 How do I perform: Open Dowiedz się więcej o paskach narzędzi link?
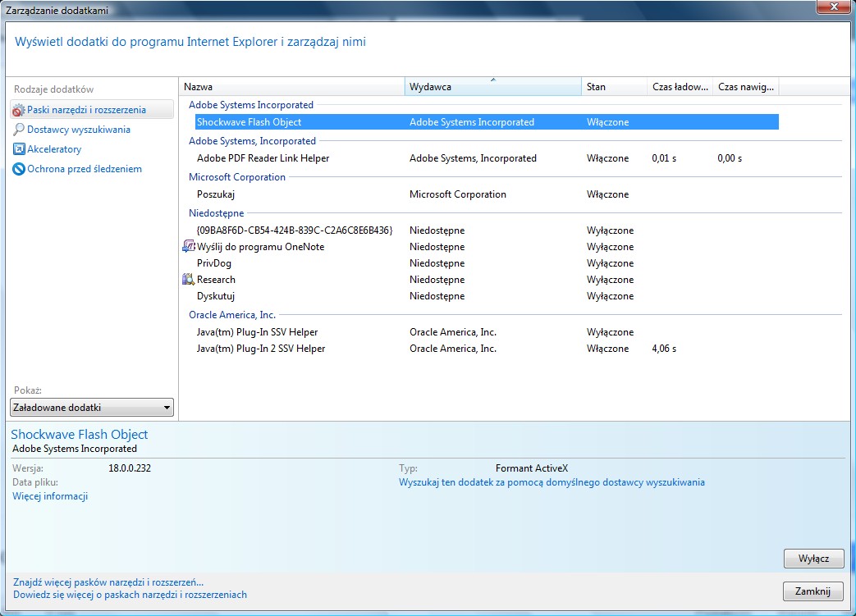(x=130, y=595)
